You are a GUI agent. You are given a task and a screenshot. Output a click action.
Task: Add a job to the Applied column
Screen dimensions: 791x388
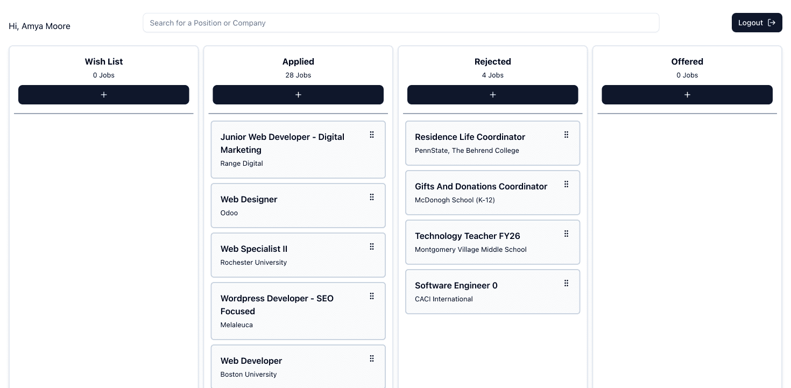pyautogui.click(x=298, y=95)
